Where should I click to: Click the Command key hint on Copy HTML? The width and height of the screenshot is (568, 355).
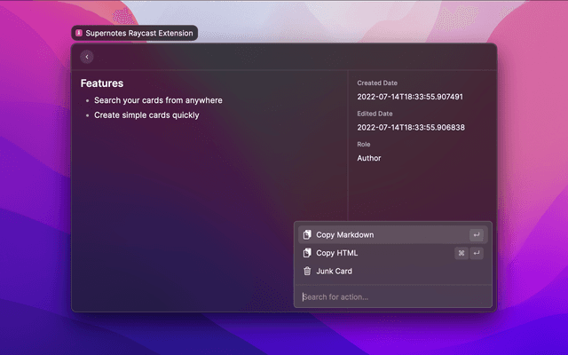click(461, 253)
